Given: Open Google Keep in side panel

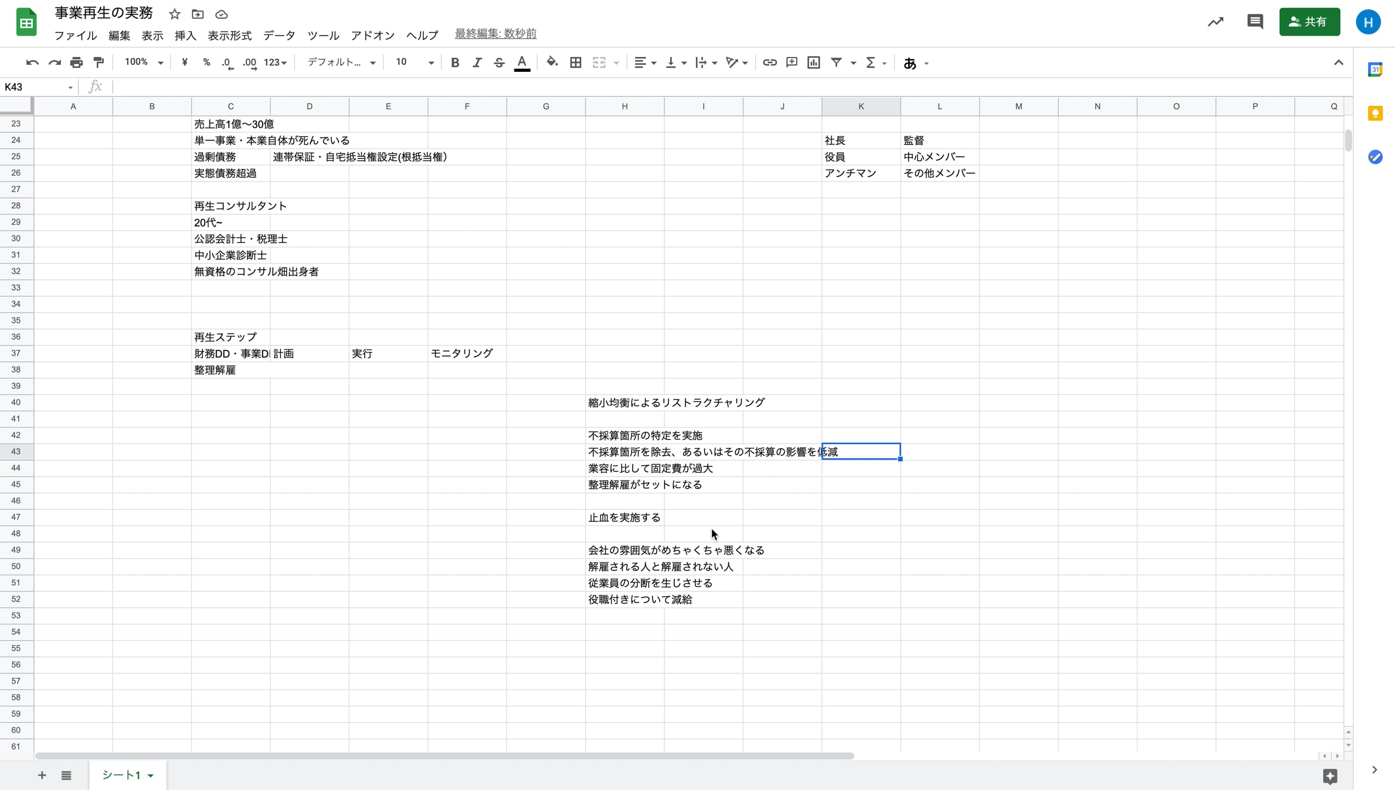Looking at the screenshot, I should (x=1375, y=114).
